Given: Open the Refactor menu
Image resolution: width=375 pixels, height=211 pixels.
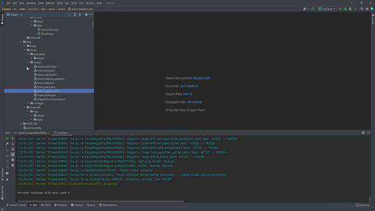Looking at the screenshot, I should (50, 3).
